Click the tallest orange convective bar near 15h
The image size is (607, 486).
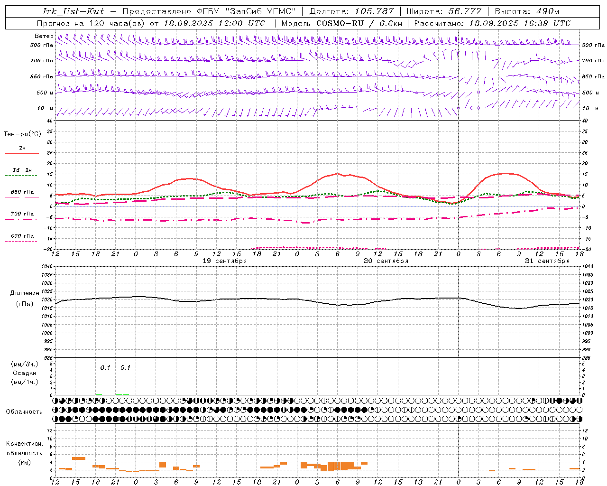pos(78,458)
